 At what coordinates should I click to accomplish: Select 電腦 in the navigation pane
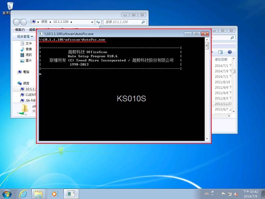[26, 72]
